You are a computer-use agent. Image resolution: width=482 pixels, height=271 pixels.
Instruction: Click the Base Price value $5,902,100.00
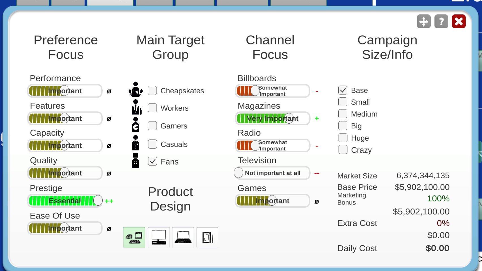click(422, 187)
